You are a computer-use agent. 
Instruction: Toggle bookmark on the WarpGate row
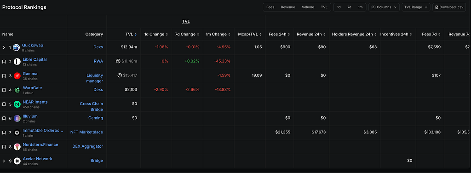(x=4, y=90)
